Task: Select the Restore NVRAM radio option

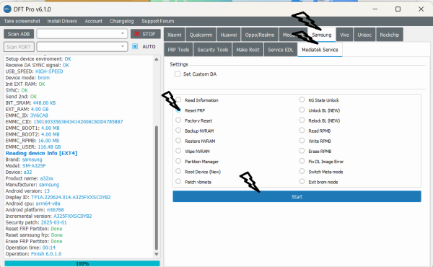Action: (178, 141)
